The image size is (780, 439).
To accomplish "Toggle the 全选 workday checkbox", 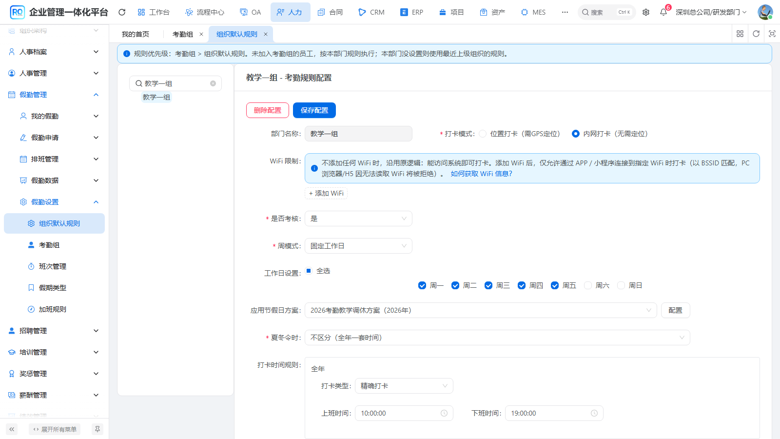I will (x=309, y=271).
